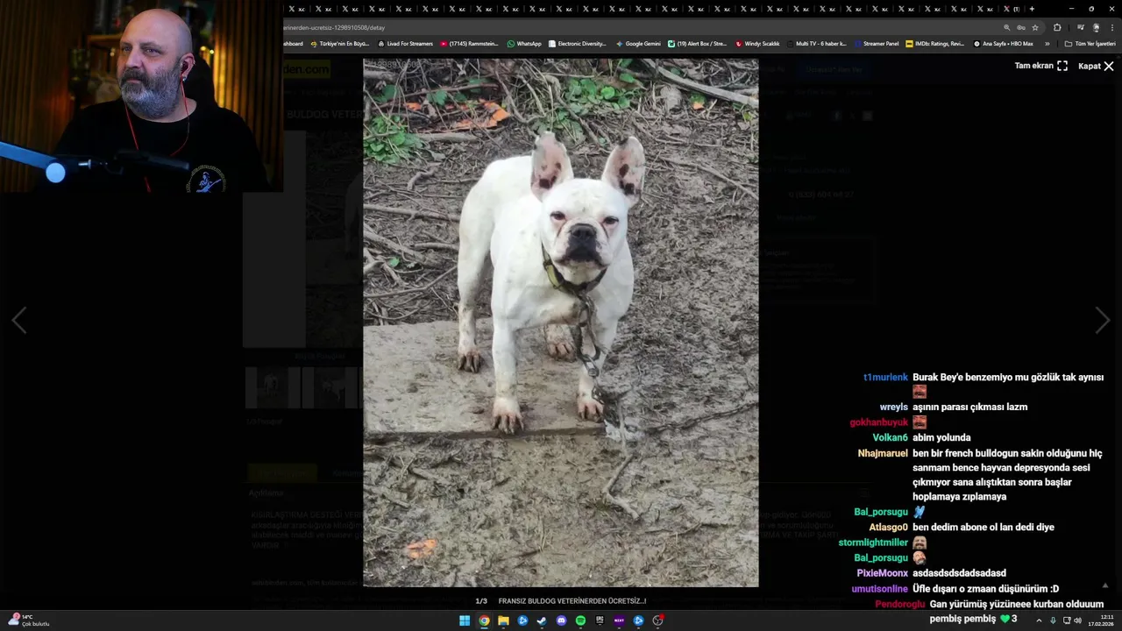Viewport: 1122px width, 631px height.
Task: Open Alert Box / Stre... bookmark
Action: coord(697,43)
